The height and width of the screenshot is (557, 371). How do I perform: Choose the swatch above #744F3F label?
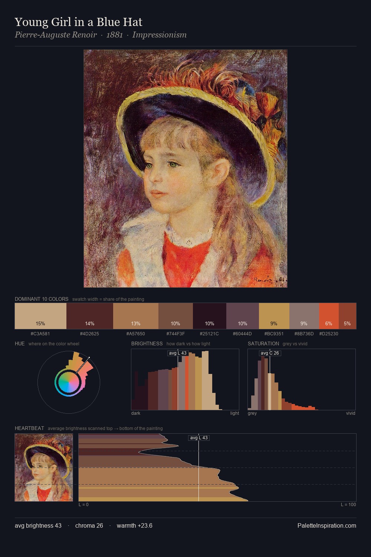[x=175, y=316]
